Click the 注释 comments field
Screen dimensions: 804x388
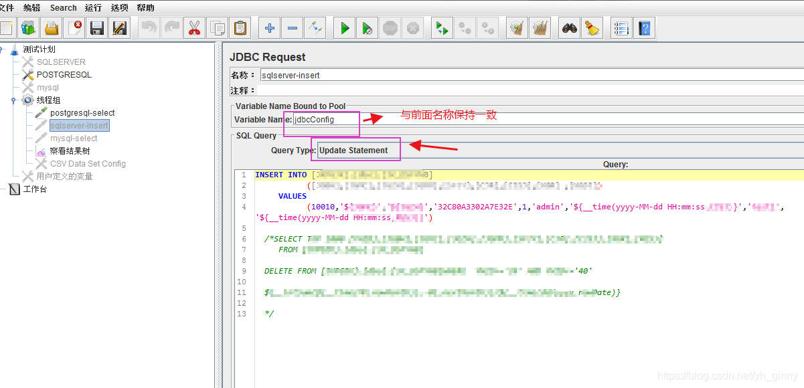(532, 90)
